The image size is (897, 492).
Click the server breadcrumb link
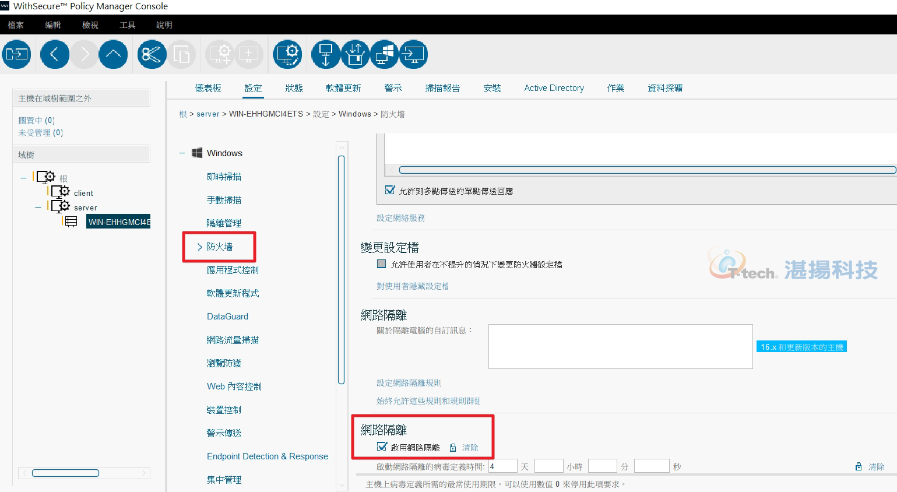(207, 114)
